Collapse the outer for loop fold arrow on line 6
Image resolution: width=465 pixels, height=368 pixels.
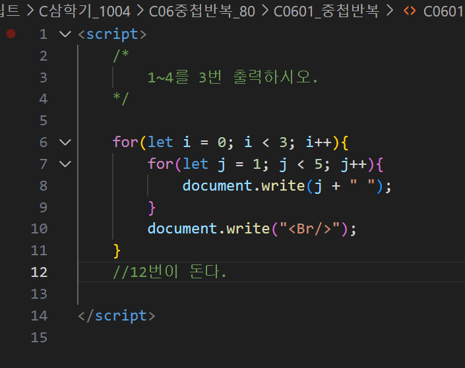point(65,142)
